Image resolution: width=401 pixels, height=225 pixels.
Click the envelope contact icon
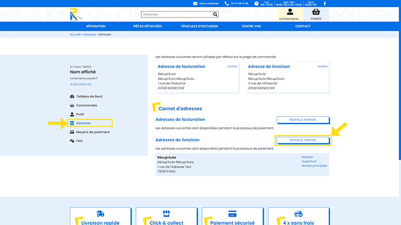click(195, 3)
